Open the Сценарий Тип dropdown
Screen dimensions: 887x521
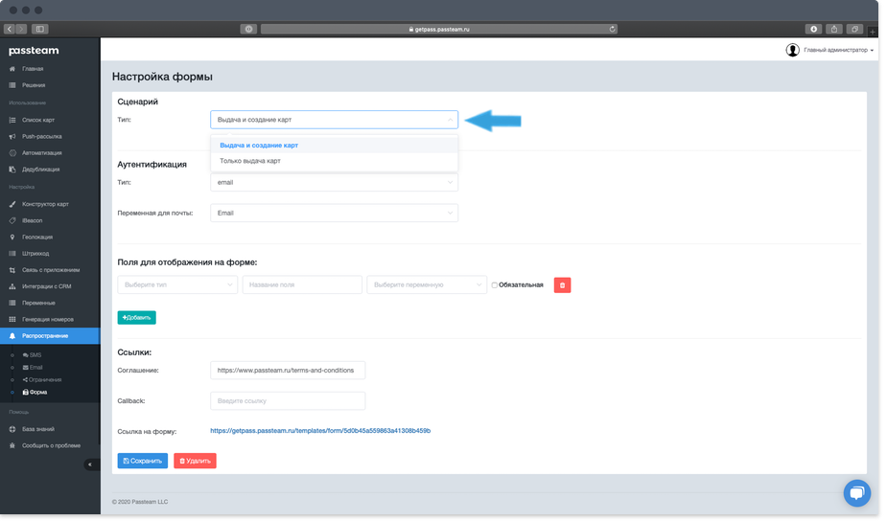335,120
